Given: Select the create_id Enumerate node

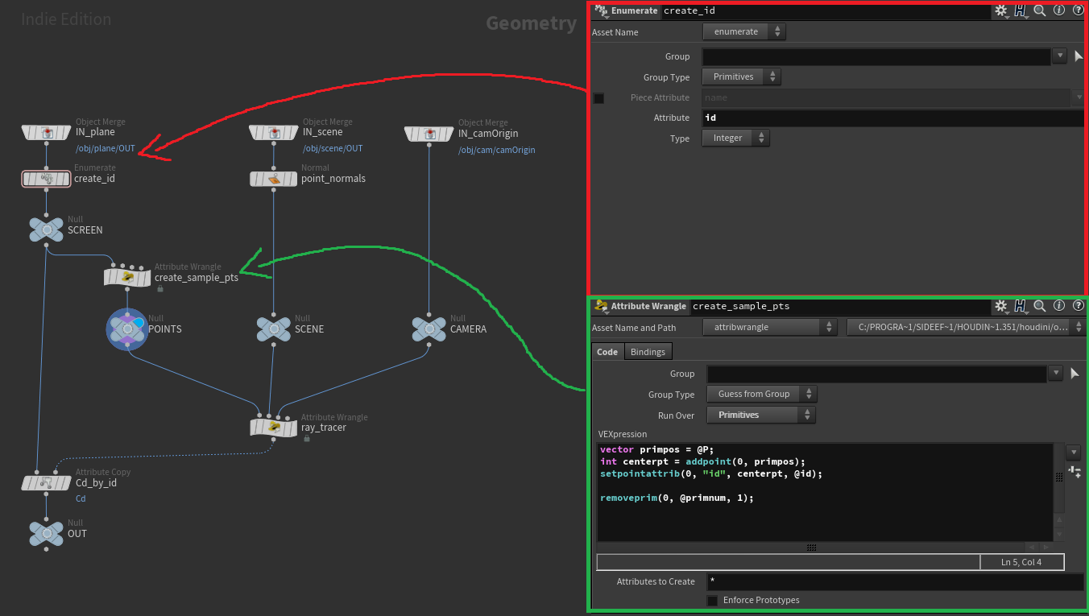Looking at the screenshot, I should (46, 179).
